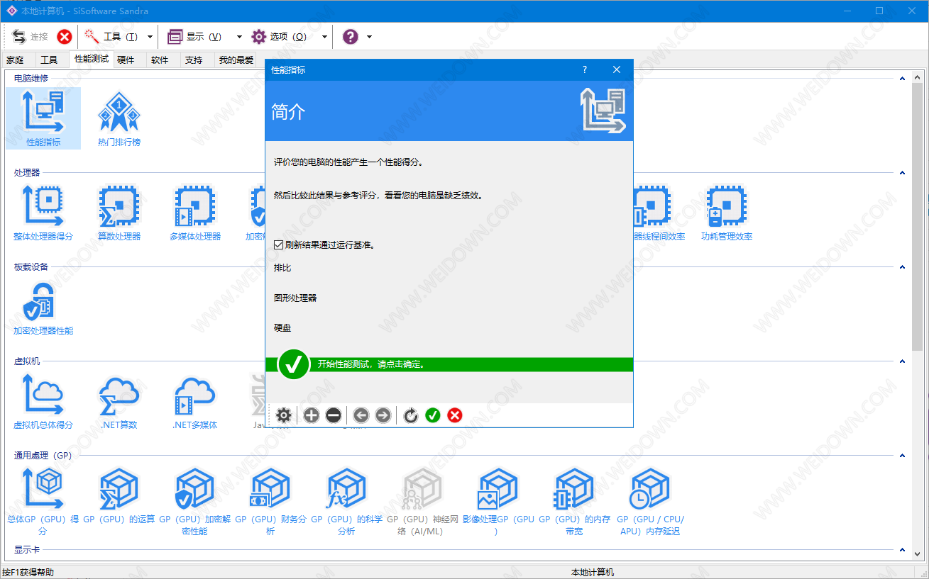Switch to the 家庭 tab
The image size is (929, 579).
click(x=15, y=60)
